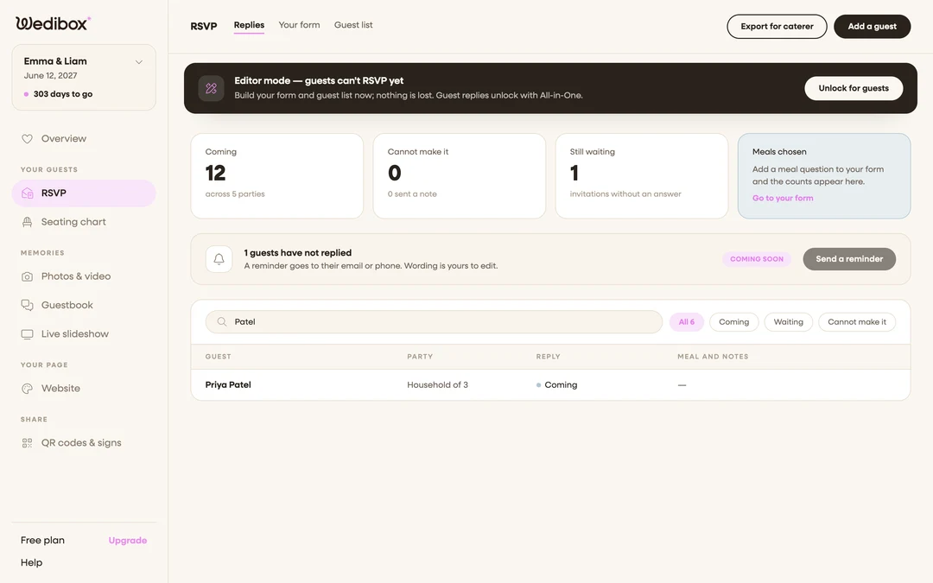Click the search magnifier icon
This screenshot has width=933, height=583.
(x=222, y=322)
